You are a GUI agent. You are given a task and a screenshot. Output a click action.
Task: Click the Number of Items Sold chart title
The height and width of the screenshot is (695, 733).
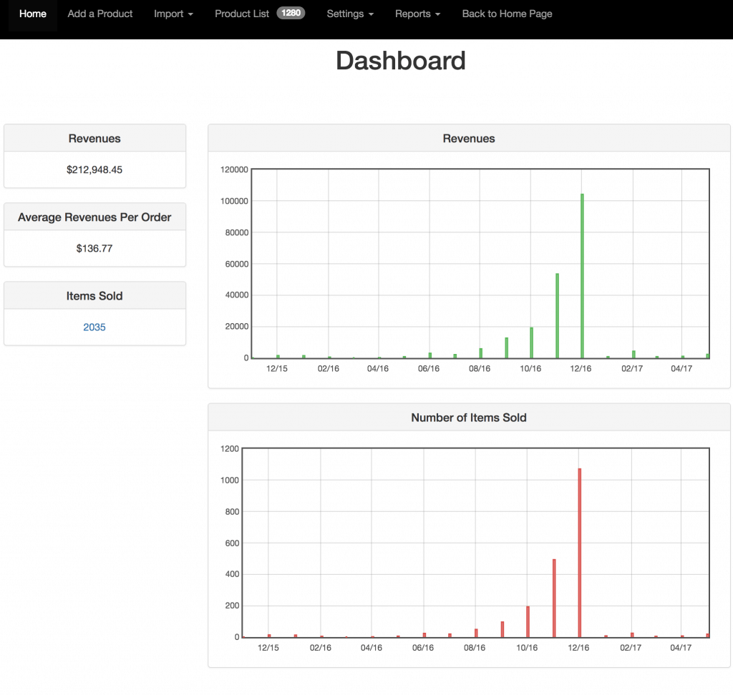point(469,418)
